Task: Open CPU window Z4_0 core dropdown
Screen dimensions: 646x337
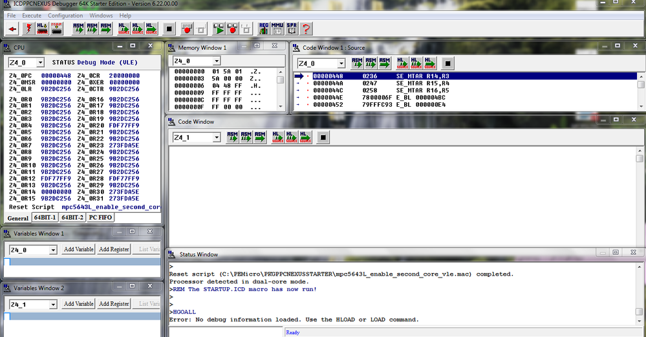Action: pos(40,63)
